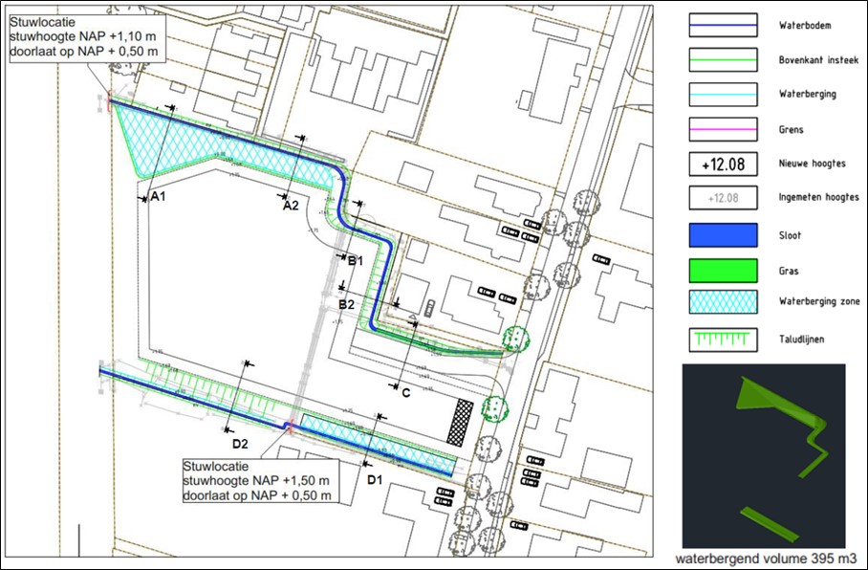Click the Nieuwe hoogtes +12.08 sample box
The image size is (868, 570).
pyautogui.click(x=723, y=164)
